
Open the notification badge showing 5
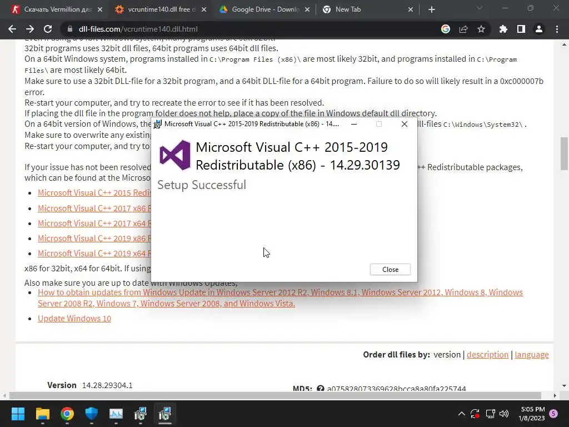click(553, 414)
